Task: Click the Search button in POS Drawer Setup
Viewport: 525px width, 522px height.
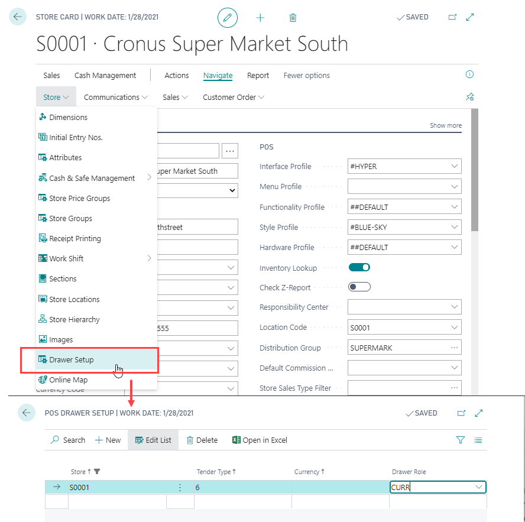Action: pyautogui.click(x=68, y=440)
